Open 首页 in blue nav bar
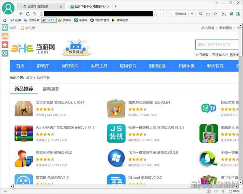The height and width of the screenshot is (194, 243). (20, 66)
